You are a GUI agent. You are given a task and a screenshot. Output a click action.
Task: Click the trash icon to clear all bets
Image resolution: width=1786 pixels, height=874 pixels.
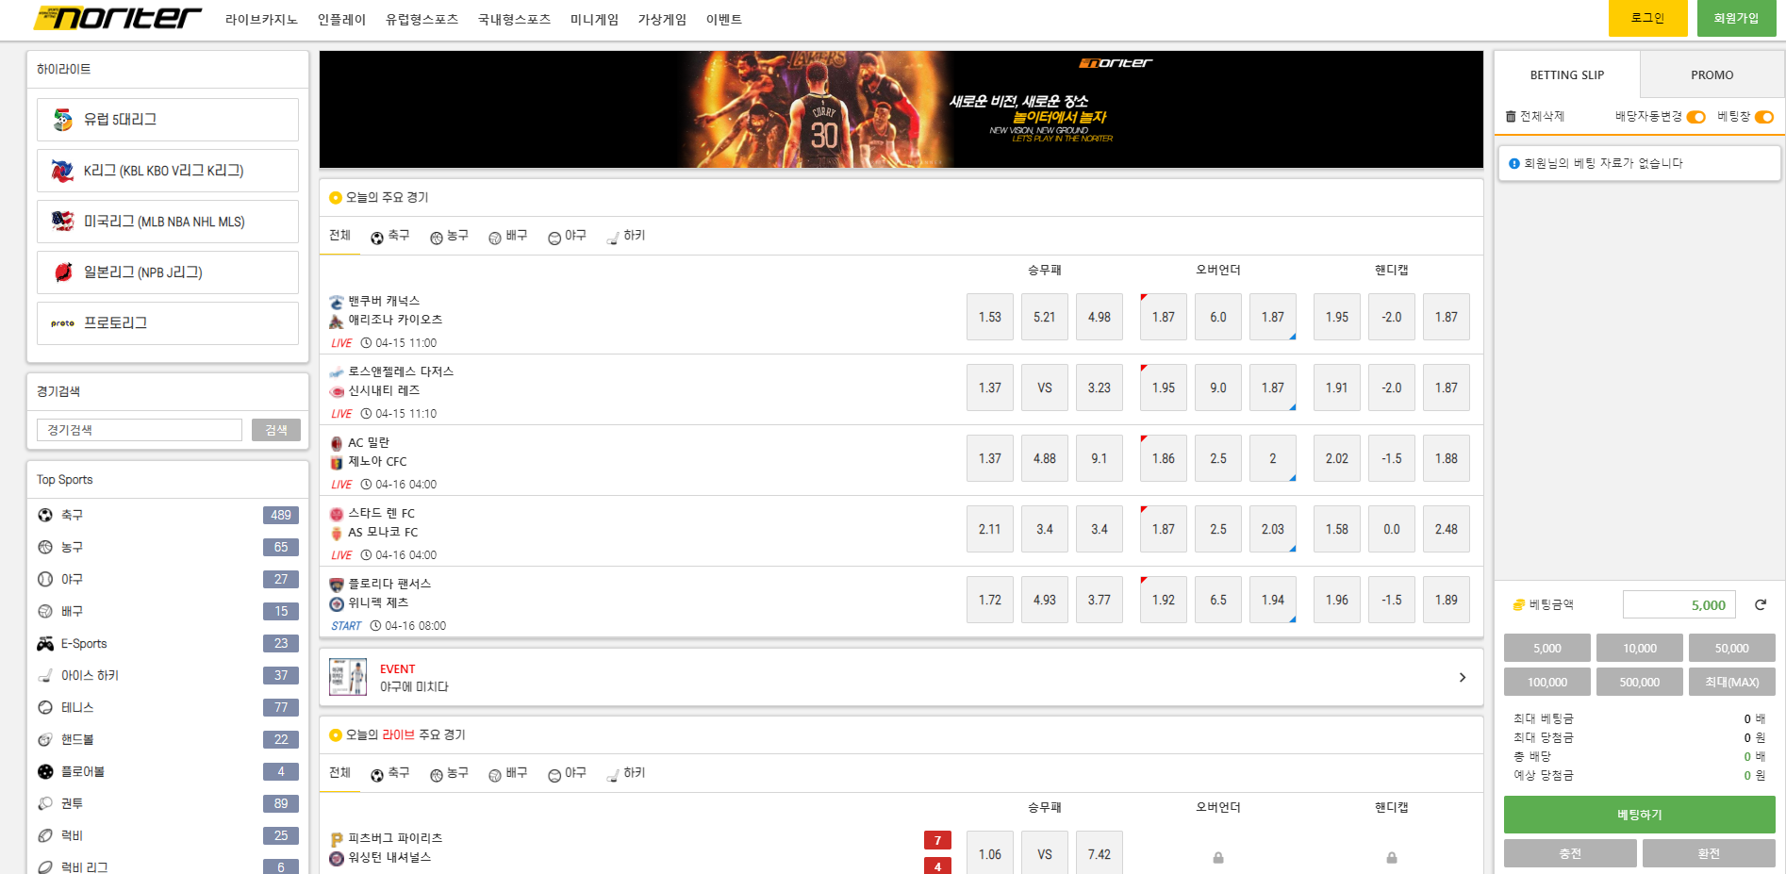pyautogui.click(x=1511, y=117)
